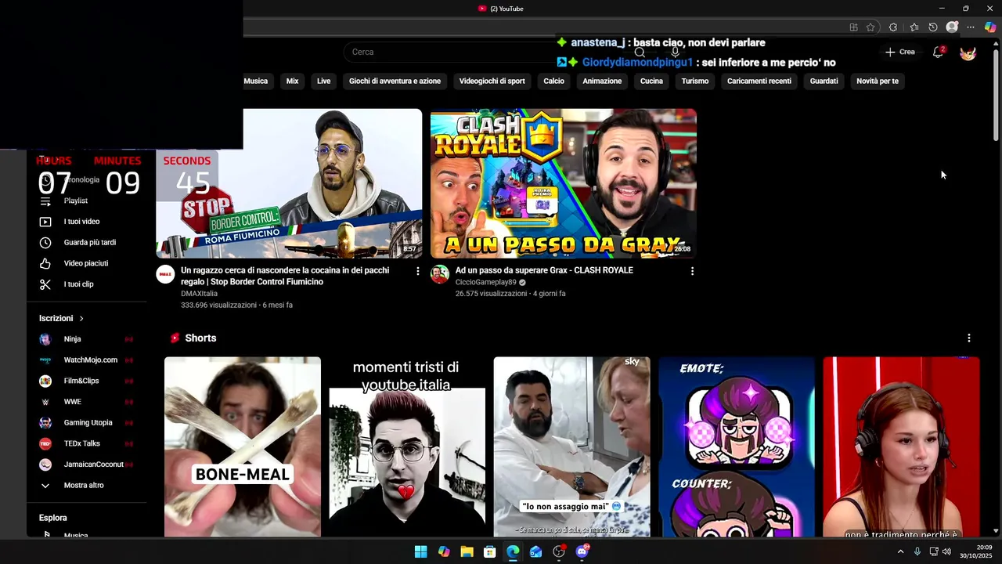Open title 'Ad un passo da superare Grax'
This screenshot has height=564, width=1002.
coord(544,270)
